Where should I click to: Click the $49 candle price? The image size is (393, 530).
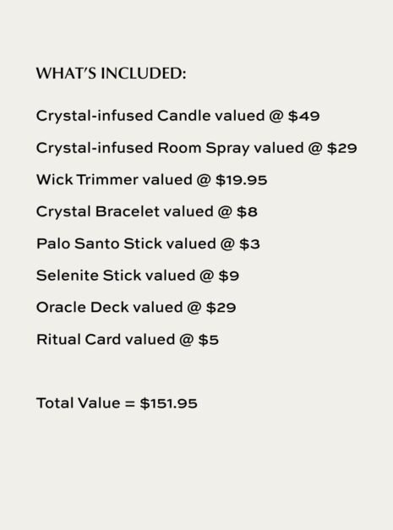pyautogui.click(x=303, y=116)
